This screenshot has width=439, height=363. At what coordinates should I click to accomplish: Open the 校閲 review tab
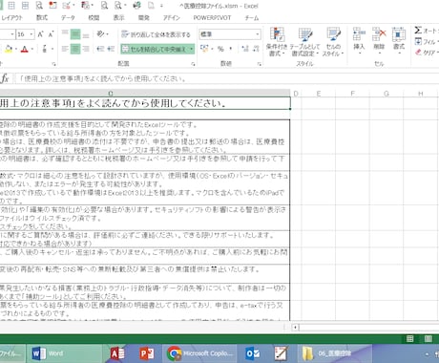click(x=94, y=18)
